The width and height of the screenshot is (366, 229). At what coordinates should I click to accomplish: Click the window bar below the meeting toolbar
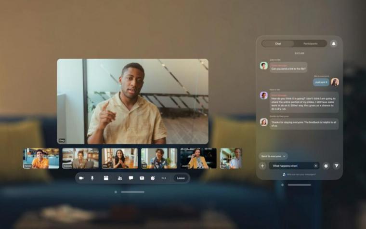coord(132,192)
